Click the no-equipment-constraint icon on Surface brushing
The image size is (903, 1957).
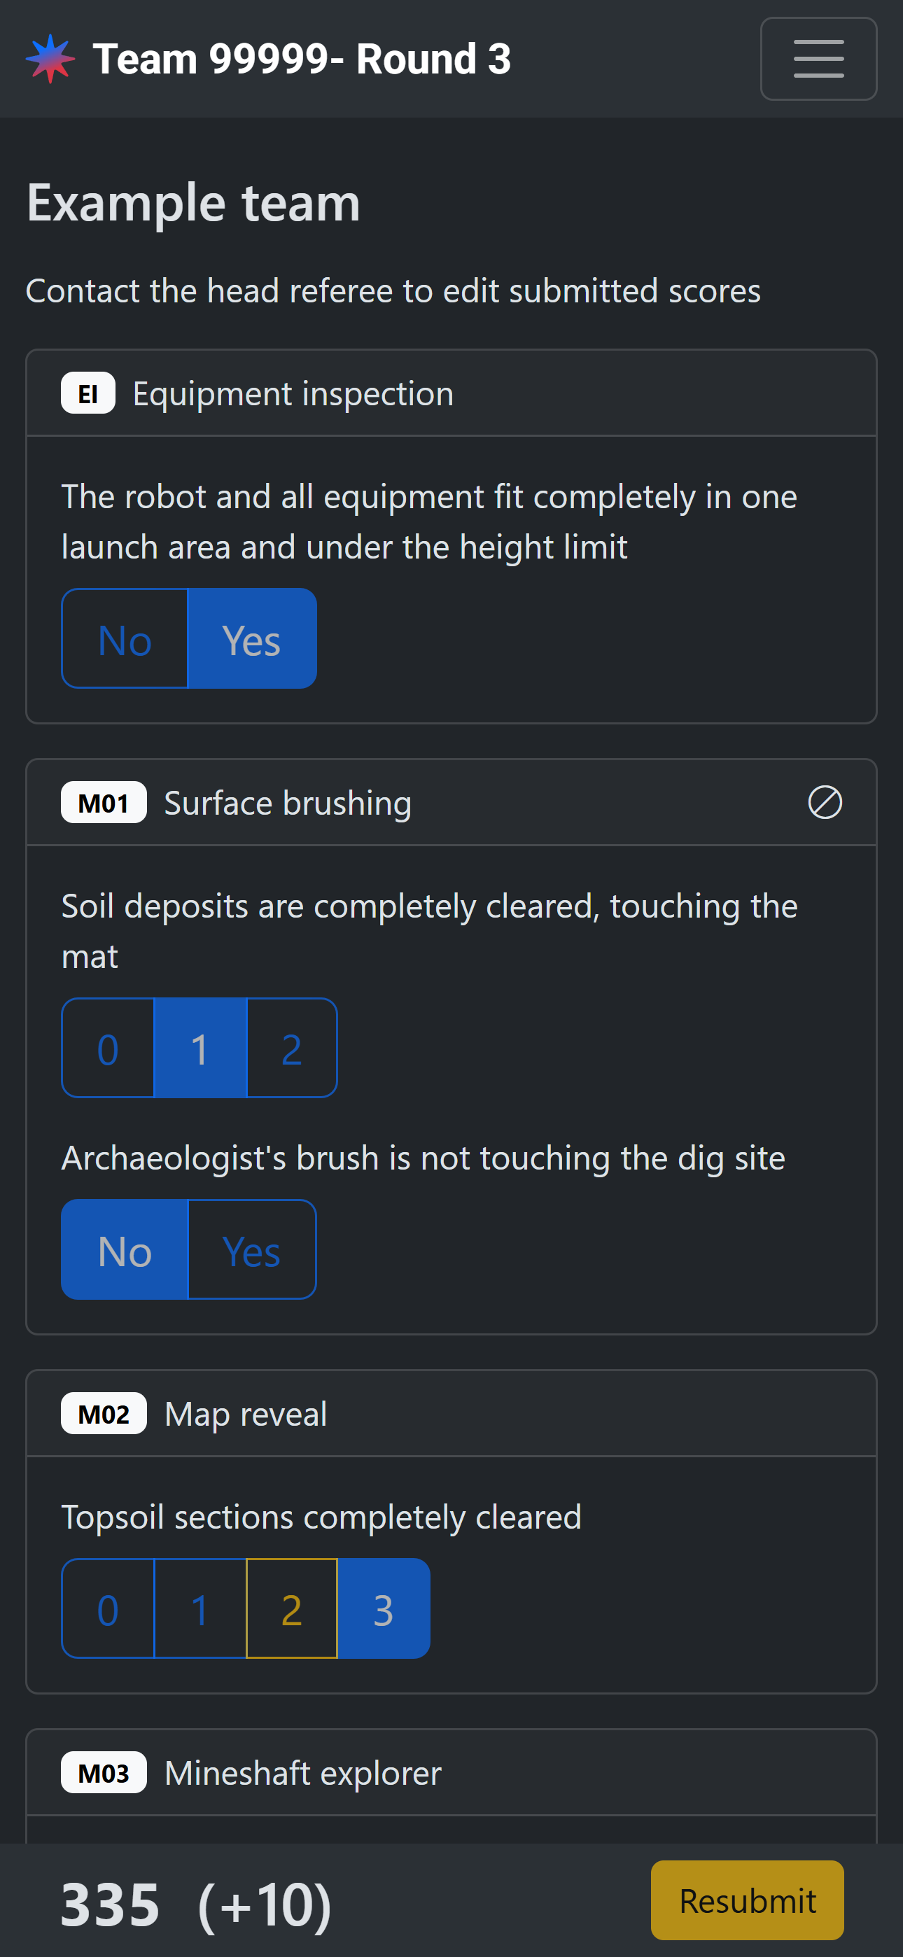coord(825,802)
